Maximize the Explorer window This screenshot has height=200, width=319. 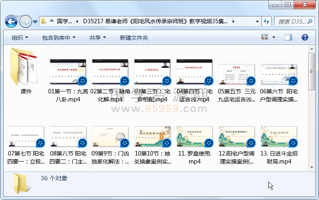[x=287, y=5]
